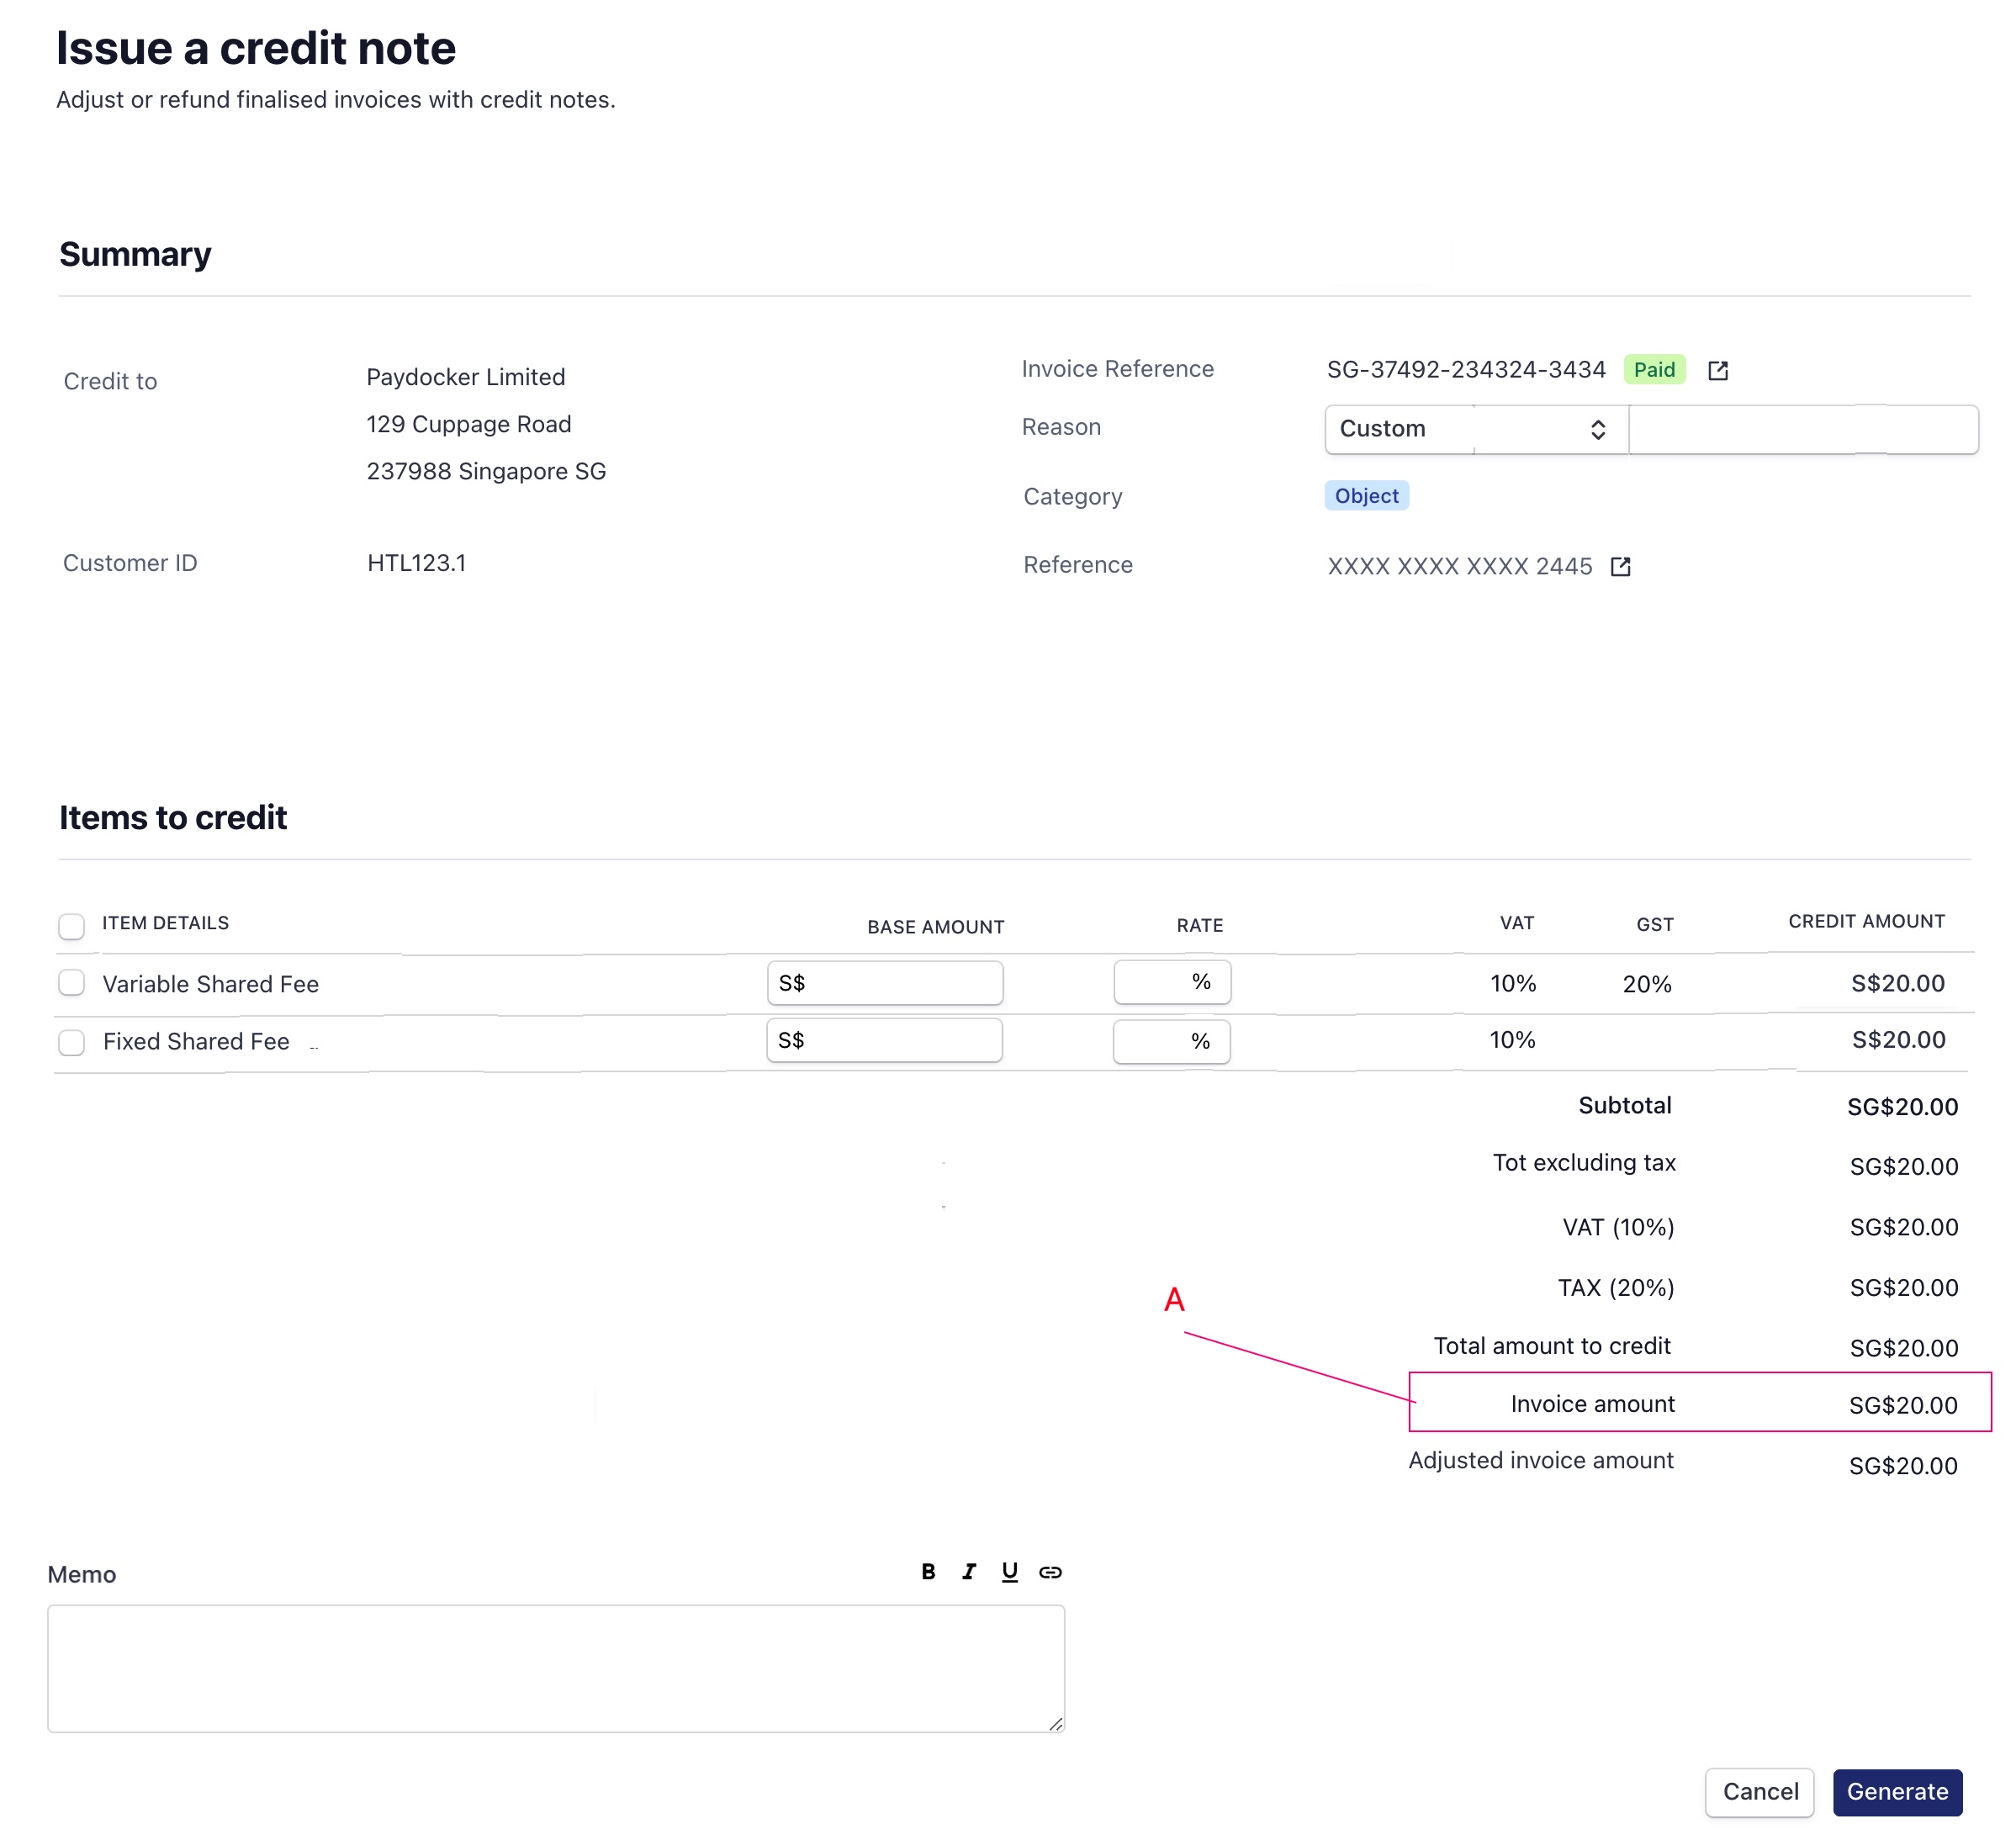Viewport: 2016px width, 1840px height.
Task: Select all items via header checkbox
Action: coord(71,926)
